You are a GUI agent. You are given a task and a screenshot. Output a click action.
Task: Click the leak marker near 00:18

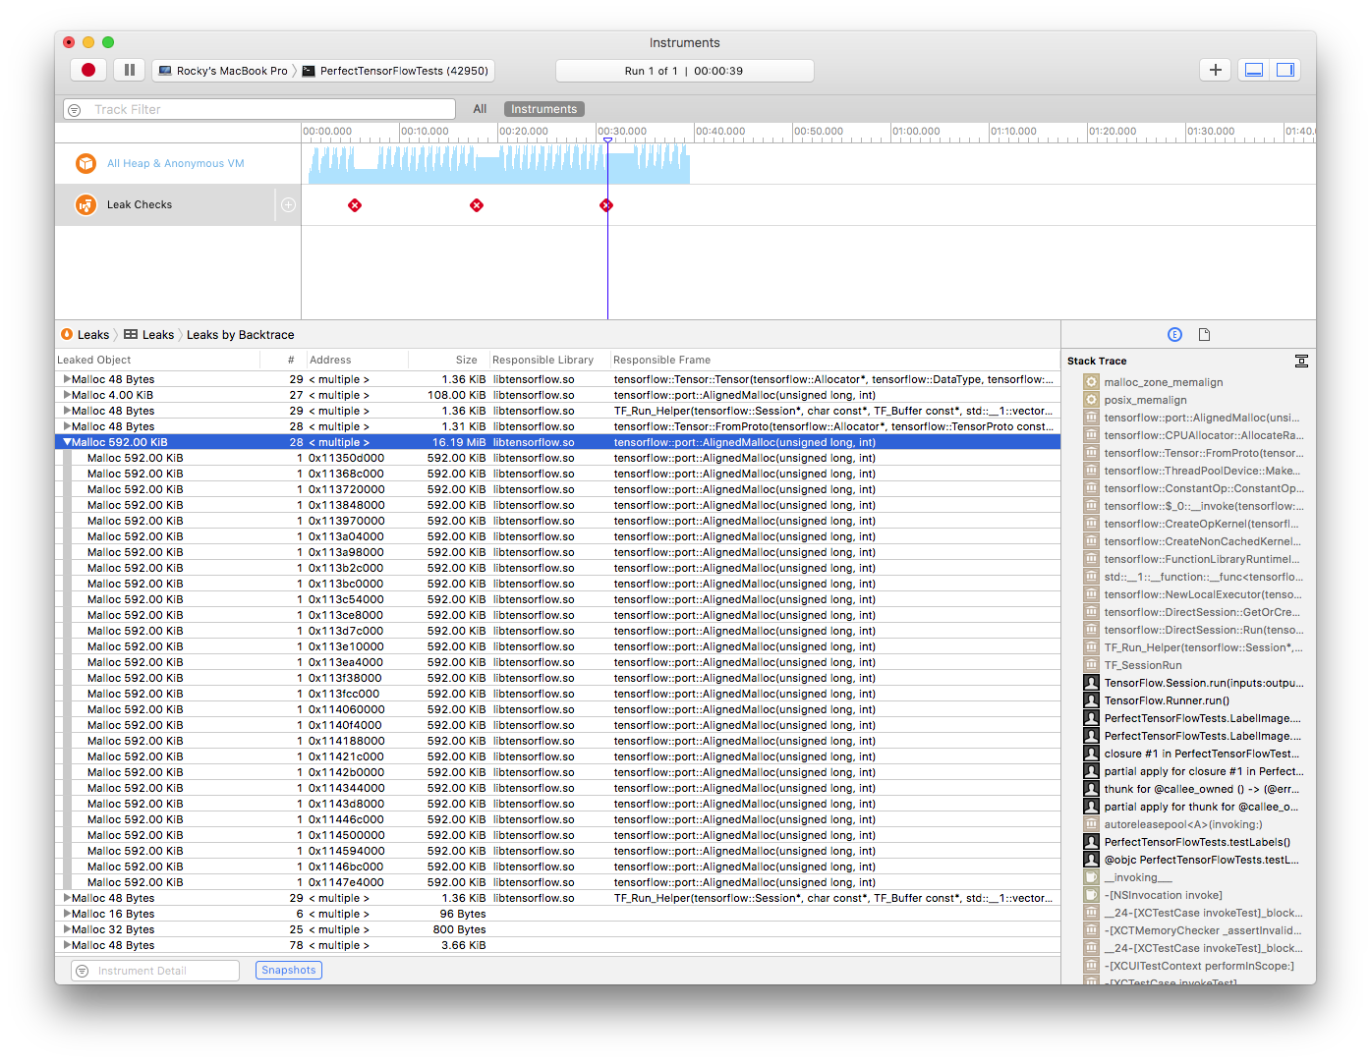point(477,204)
